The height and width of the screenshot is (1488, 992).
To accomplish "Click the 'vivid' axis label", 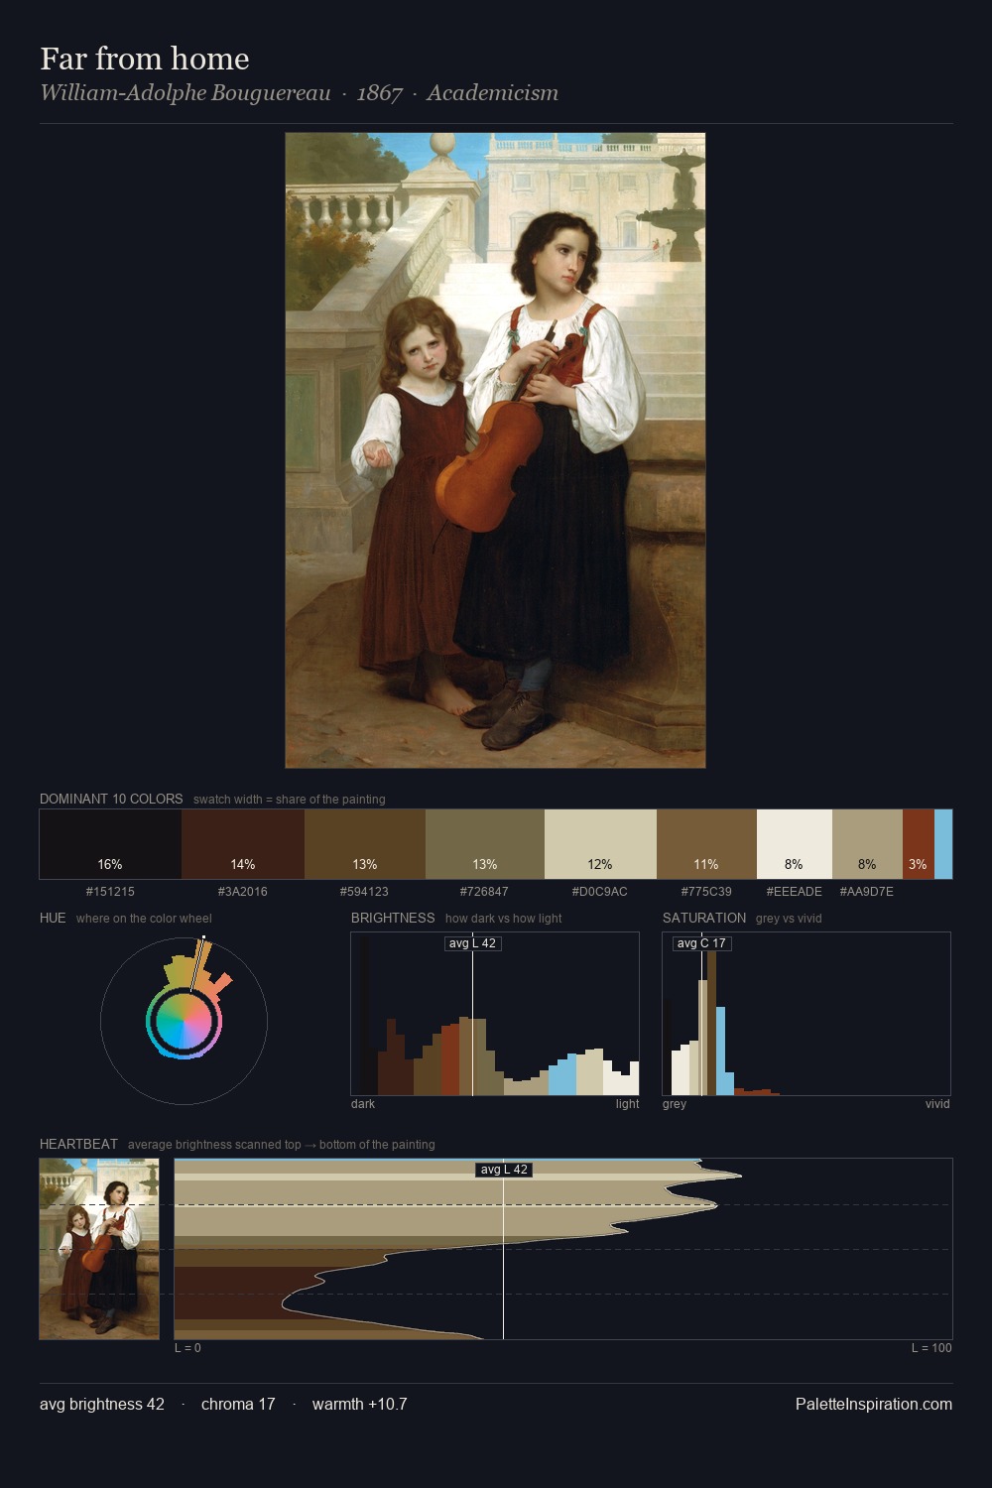I will (937, 1104).
